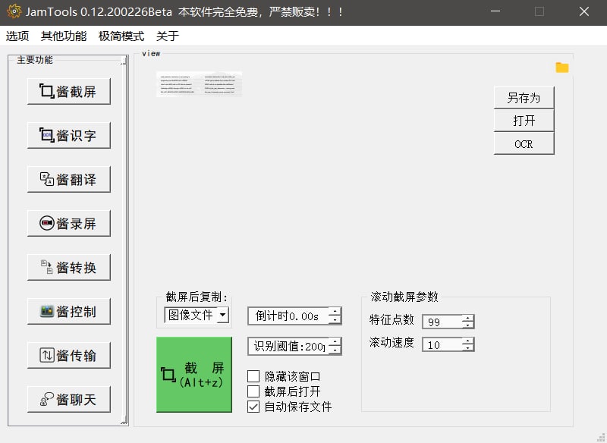Screen dimensions: 607x443
Task: Decrease 滚动速度 value with down arrow
Action: click(467, 348)
